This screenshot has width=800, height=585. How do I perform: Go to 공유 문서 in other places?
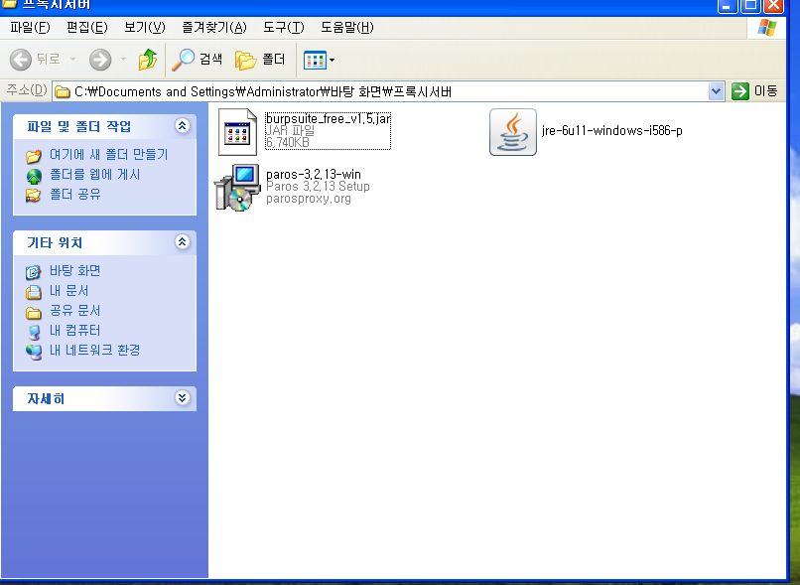pyautogui.click(x=75, y=310)
